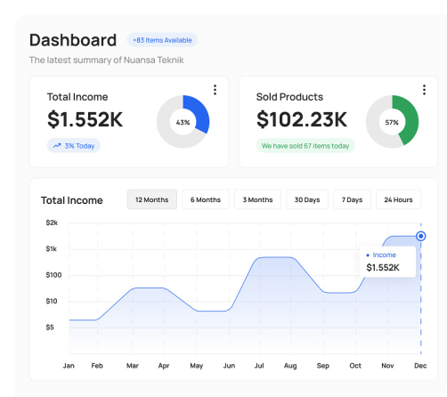
Task: Show income for 7 Days
Action: pyautogui.click(x=352, y=199)
